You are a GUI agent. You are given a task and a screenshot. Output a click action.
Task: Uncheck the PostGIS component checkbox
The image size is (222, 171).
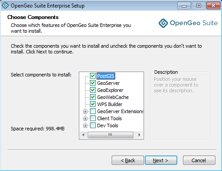pyautogui.click(x=93, y=76)
